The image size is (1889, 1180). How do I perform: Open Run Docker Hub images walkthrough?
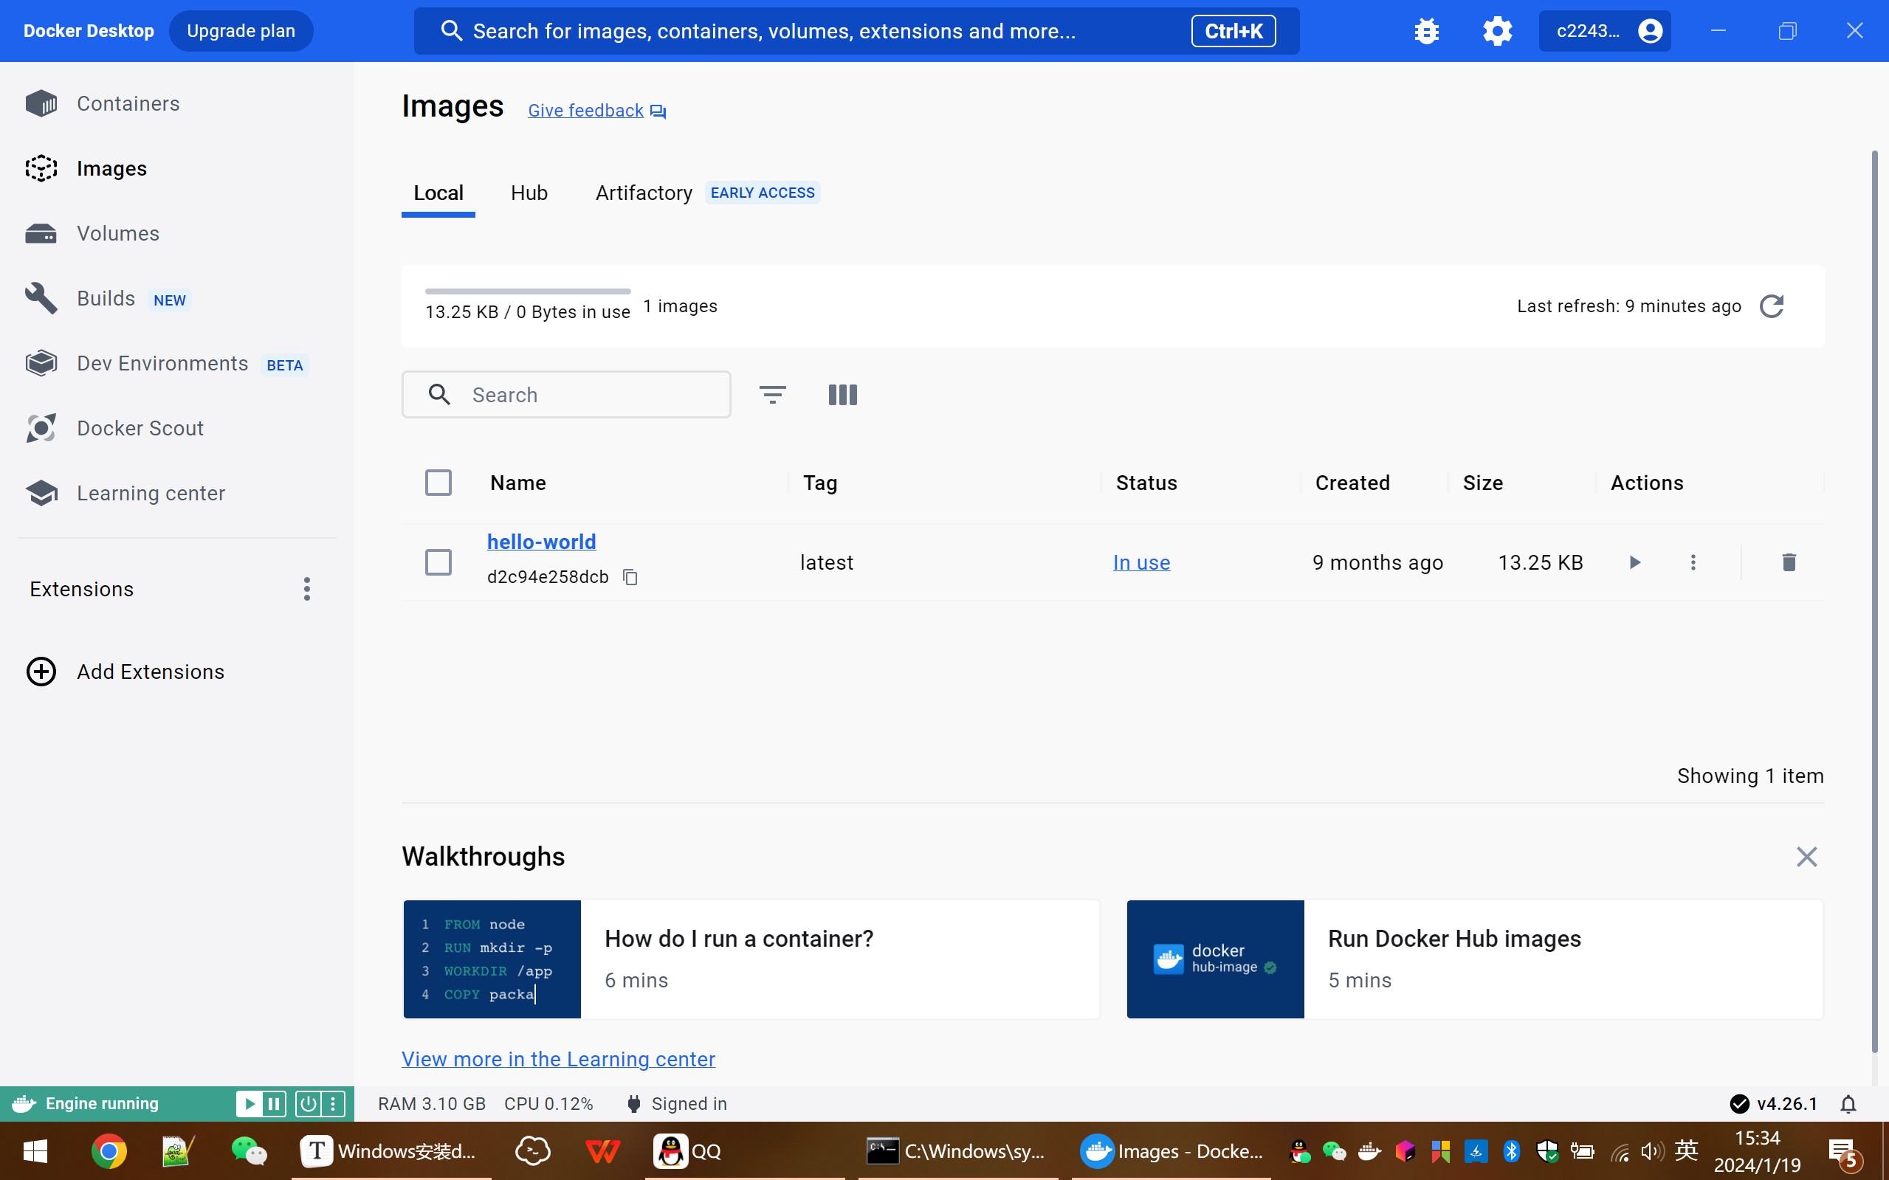pos(1475,959)
